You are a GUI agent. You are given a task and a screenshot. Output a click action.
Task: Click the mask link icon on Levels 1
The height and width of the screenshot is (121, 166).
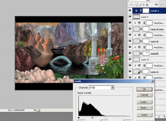[x=141, y=11]
